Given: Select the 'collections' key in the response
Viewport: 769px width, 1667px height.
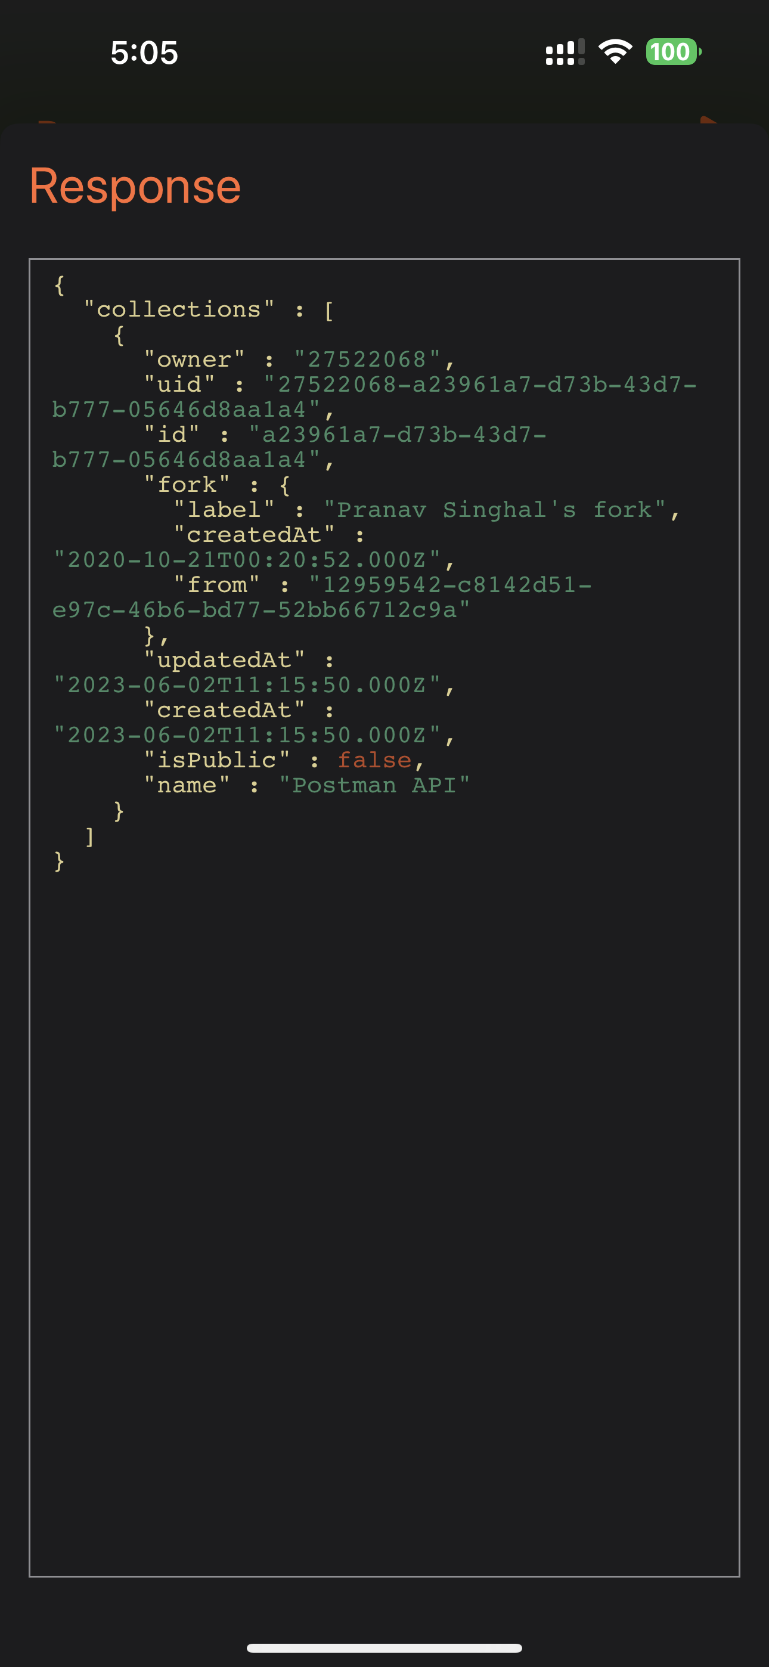Looking at the screenshot, I should [x=178, y=309].
